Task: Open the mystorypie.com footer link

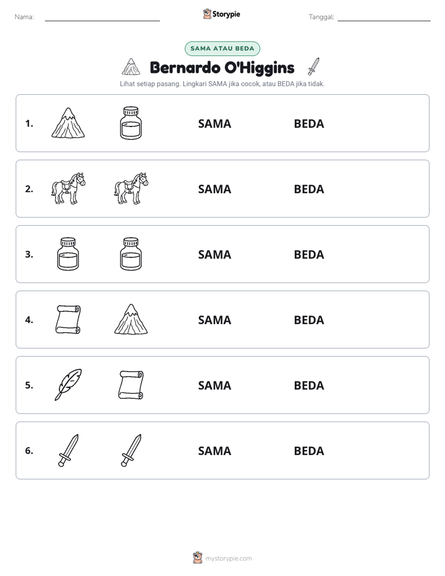Action: 222,558
